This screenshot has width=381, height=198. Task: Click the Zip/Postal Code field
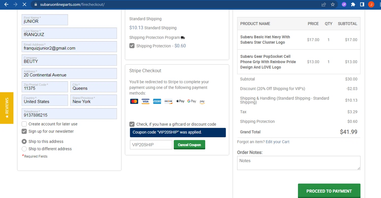click(x=45, y=87)
